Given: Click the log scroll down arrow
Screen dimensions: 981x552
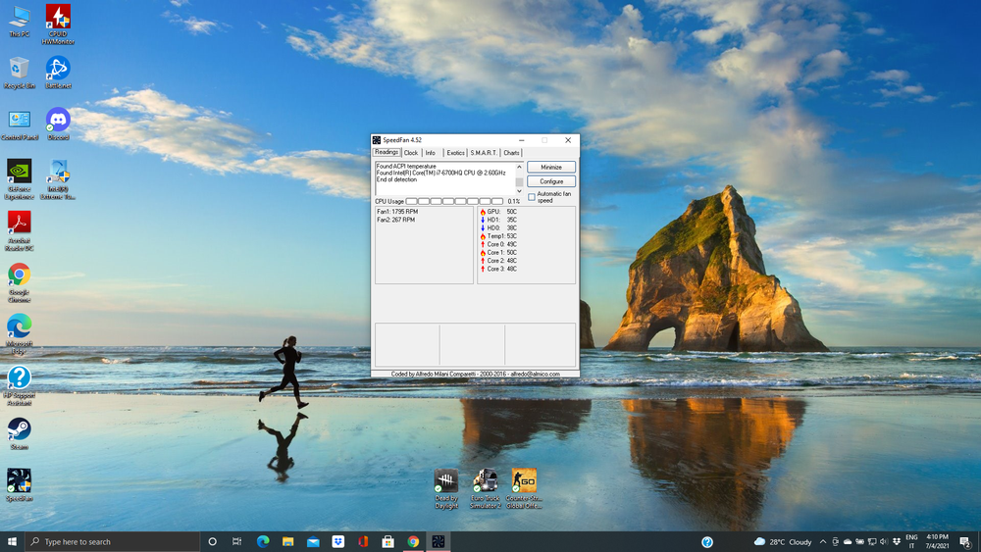Looking at the screenshot, I should tap(519, 191).
